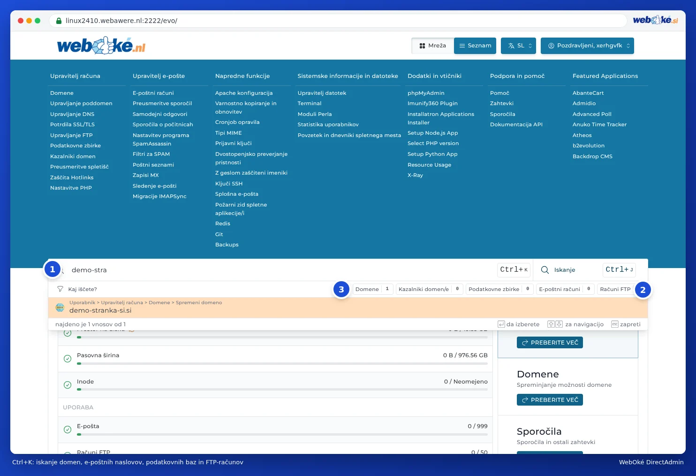Open Upravljanje DNS link
Screen dimensions: 696x476
[x=72, y=114]
